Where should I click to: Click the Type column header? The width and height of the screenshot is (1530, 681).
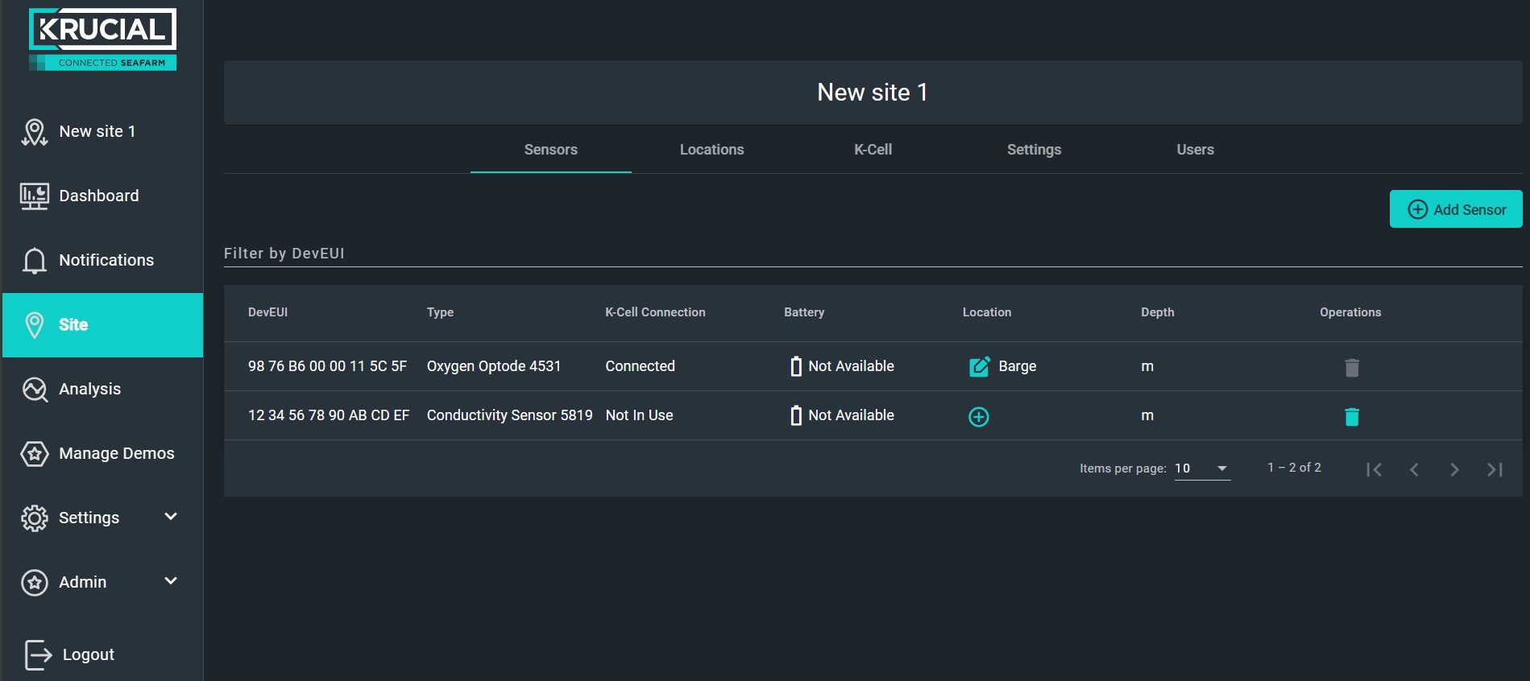click(x=440, y=312)
